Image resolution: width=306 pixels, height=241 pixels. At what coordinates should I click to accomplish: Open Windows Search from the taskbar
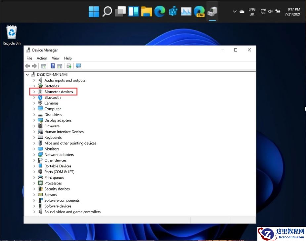pos(107,11)
